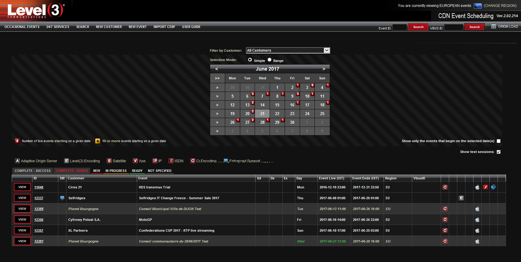The width and height of the screenshot is (521, 262).
Task: Open the Import CEBF menu item
Action: pyautogui.click(x=164, y=27)
